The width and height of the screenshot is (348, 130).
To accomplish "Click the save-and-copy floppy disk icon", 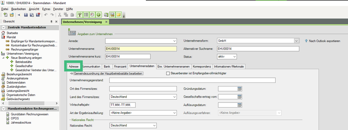I will 32,15.
